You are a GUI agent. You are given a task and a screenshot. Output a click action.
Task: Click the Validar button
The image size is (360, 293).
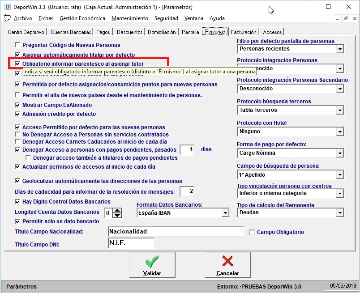pos(152,265)
